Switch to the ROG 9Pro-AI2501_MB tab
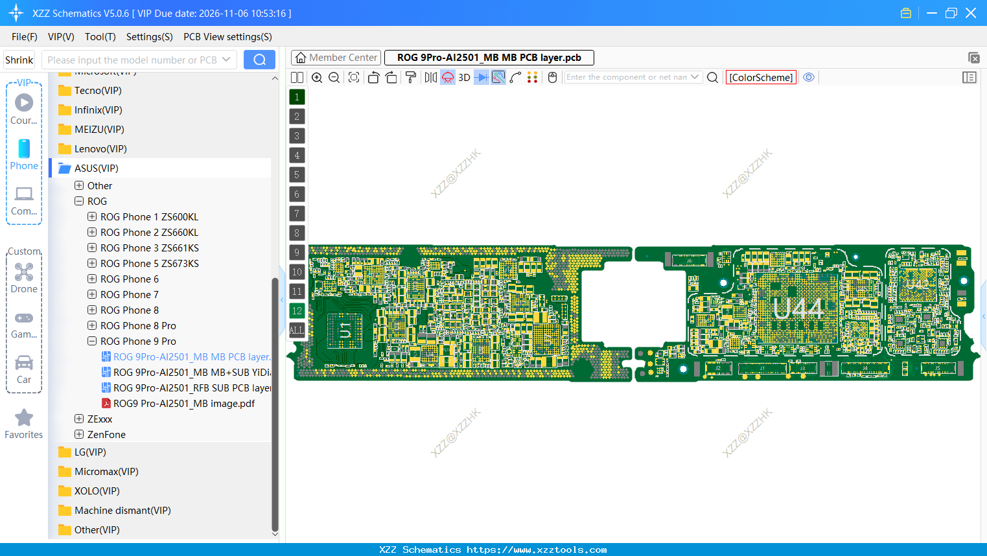The width and height of the screenshot is (987, 556). (488, 57)
